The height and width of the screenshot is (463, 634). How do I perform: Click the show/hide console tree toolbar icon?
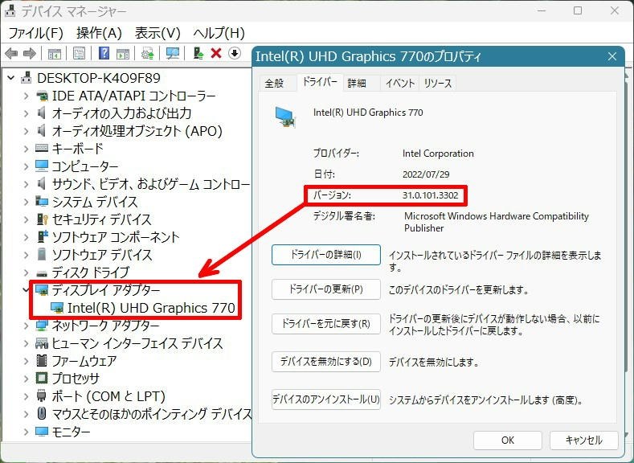(54, 53)
